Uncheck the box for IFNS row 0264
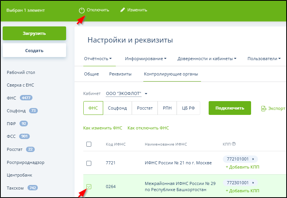 [x=89, y=187]
